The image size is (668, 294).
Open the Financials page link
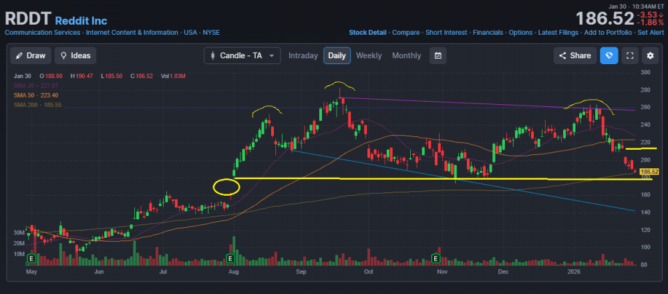488,32
